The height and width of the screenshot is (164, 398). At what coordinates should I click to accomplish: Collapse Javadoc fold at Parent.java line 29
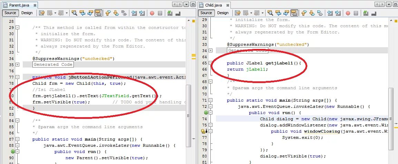(17, 28)
